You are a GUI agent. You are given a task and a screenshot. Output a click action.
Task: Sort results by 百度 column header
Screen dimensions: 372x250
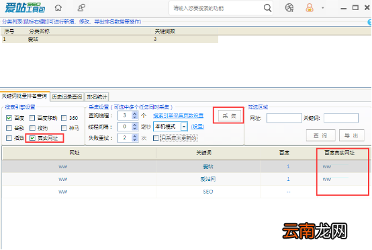click(284, 153)
